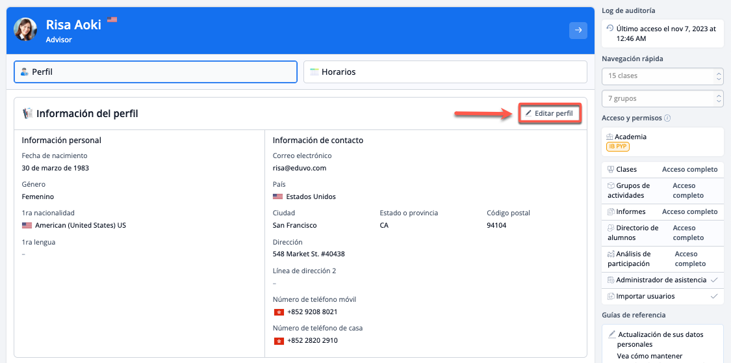
Task: Open Actualización de sus datos personales guide
Action: (660, 339)
